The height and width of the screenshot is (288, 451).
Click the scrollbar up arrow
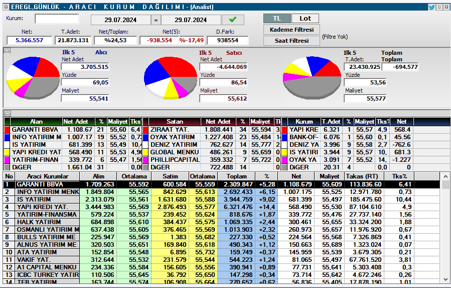[445, 176]
